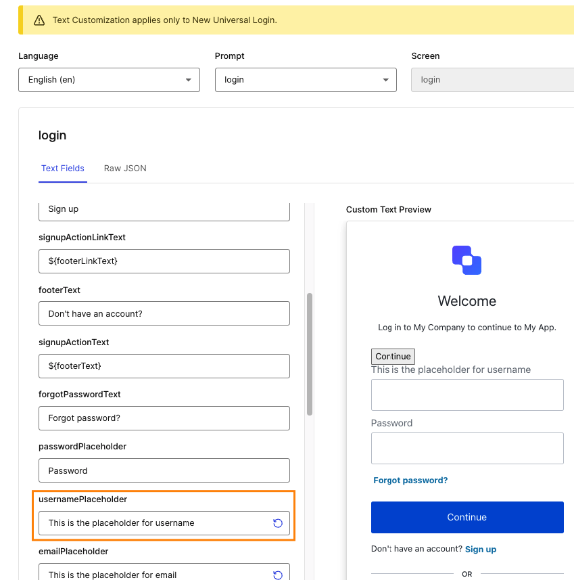Open the Language dropdown
The height and width of the screenshot is (580, 574).
109,80
